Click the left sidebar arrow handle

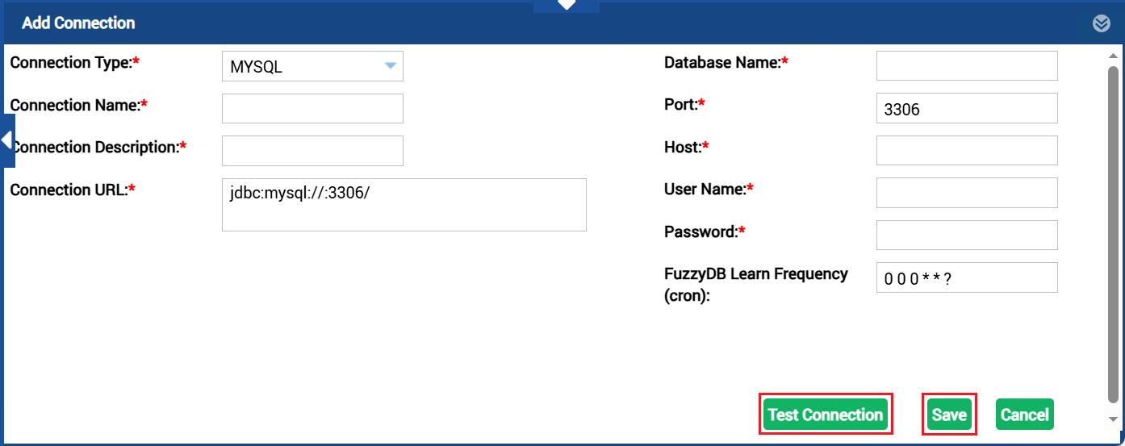pyautogui.click(x=6, y=140)
